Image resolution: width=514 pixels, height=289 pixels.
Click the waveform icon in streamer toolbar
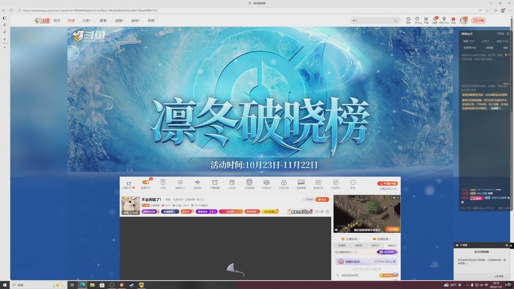point(197,184)
